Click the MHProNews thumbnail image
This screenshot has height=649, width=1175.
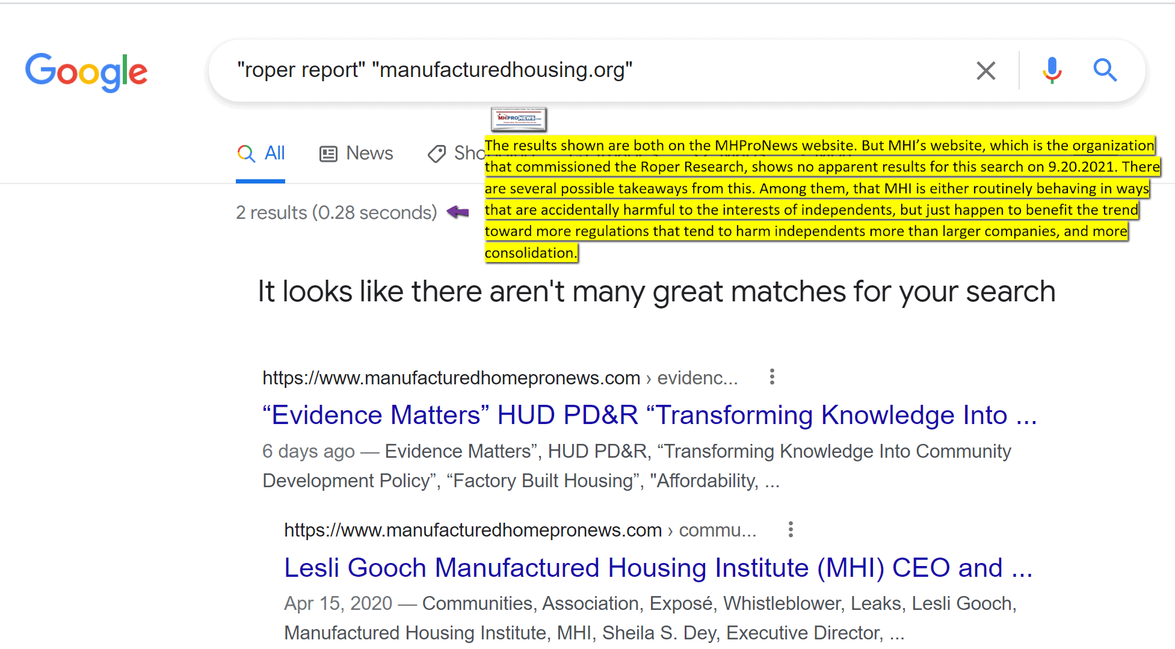[519, 119]
